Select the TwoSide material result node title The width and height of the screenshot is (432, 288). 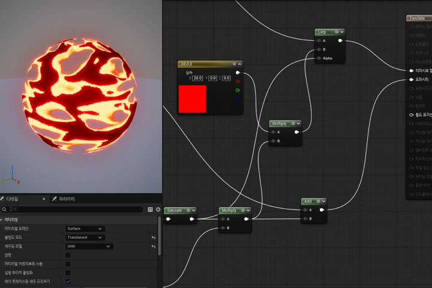point(417,18)
